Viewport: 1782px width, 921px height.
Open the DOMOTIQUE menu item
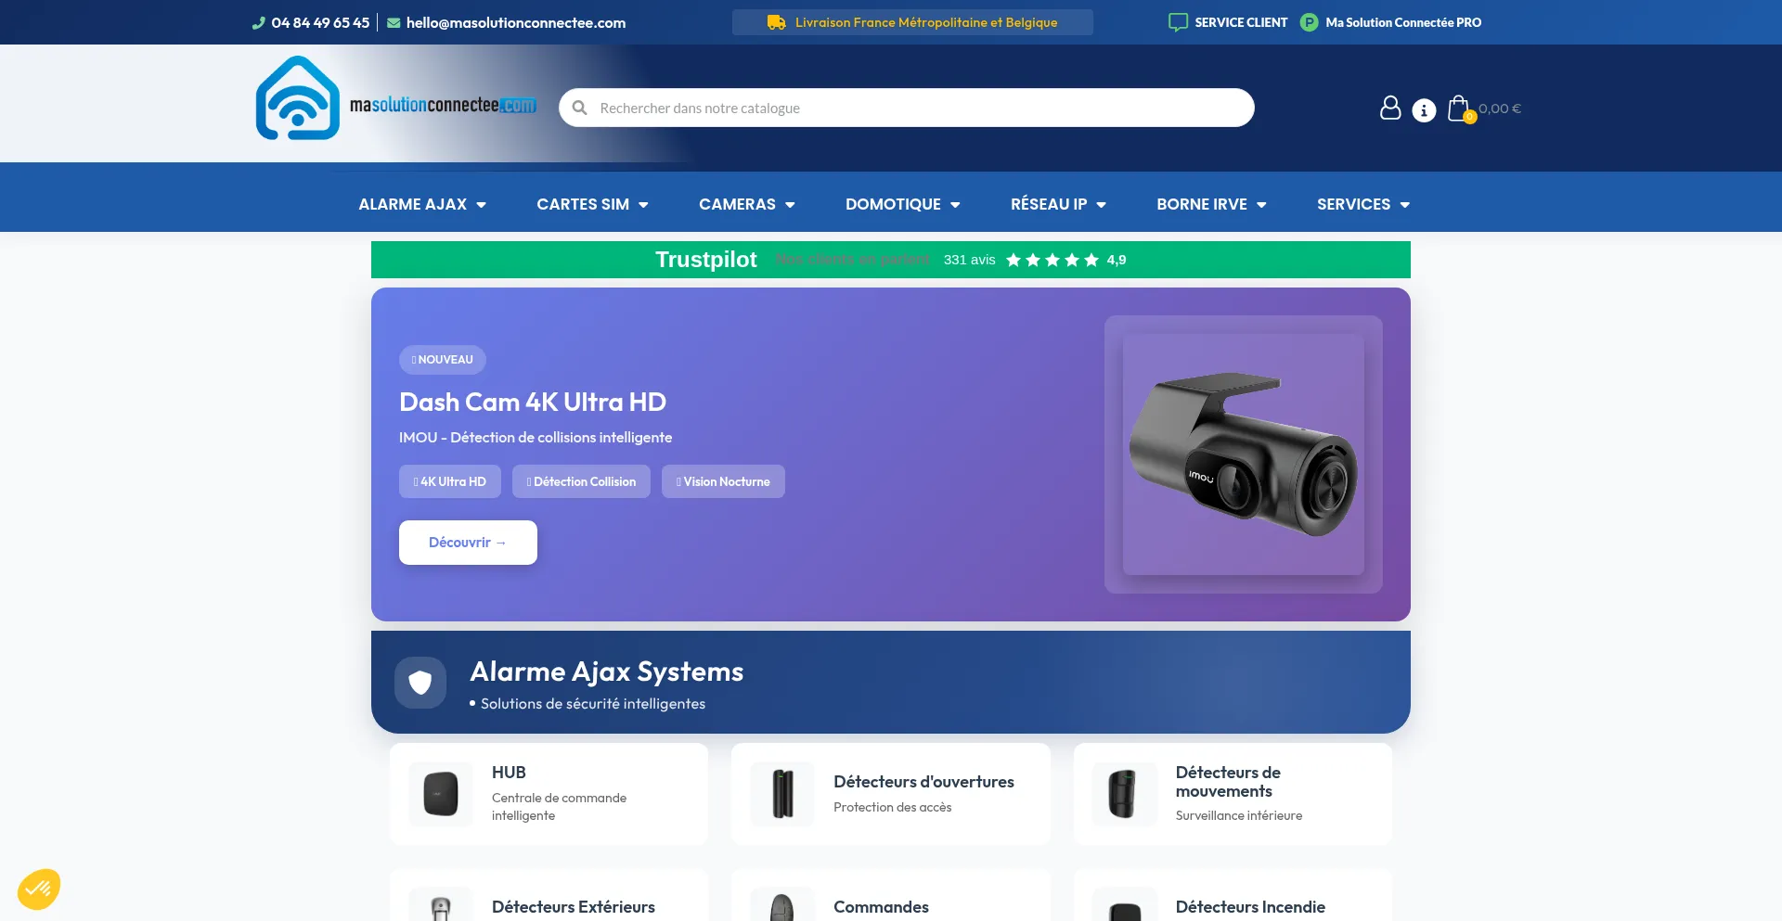902,204
